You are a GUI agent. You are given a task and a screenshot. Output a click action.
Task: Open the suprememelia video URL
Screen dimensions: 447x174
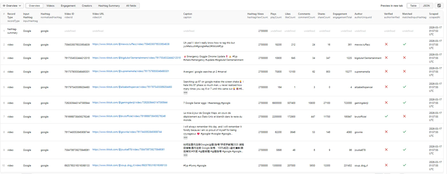tap(131, 71)
